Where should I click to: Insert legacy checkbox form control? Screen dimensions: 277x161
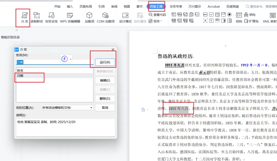(211, 14)
